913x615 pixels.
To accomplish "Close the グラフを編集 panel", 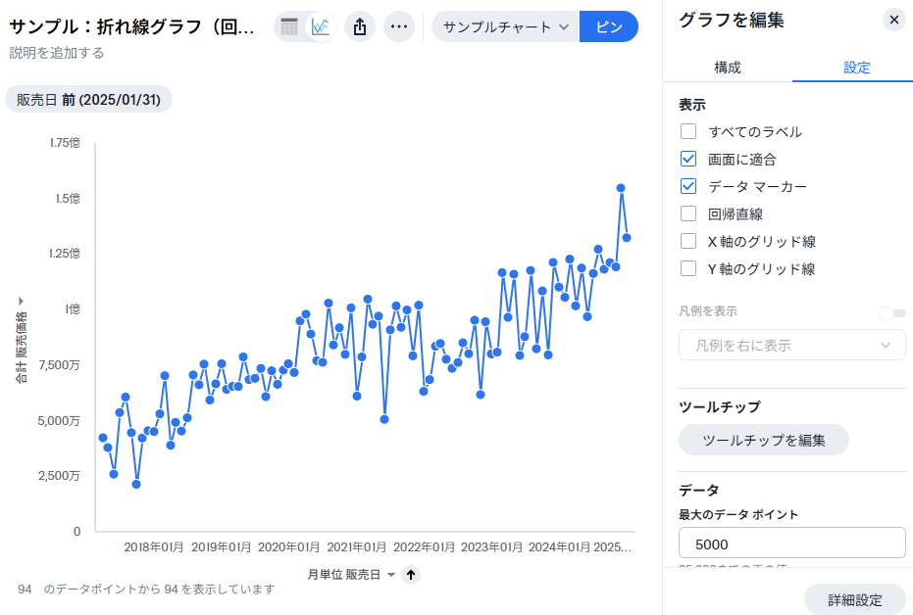I will (x=893, y=20).
